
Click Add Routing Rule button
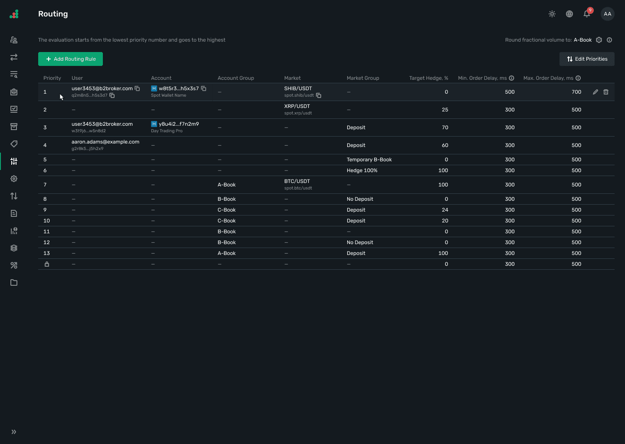pyautogui.click(x=70, y=59)
